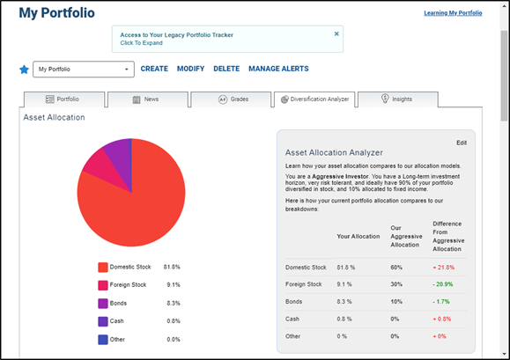Click the Portfolio tab checklist icon
This screenshot has width=510, height=360.
pyautogui.click(x=49, y=99)
